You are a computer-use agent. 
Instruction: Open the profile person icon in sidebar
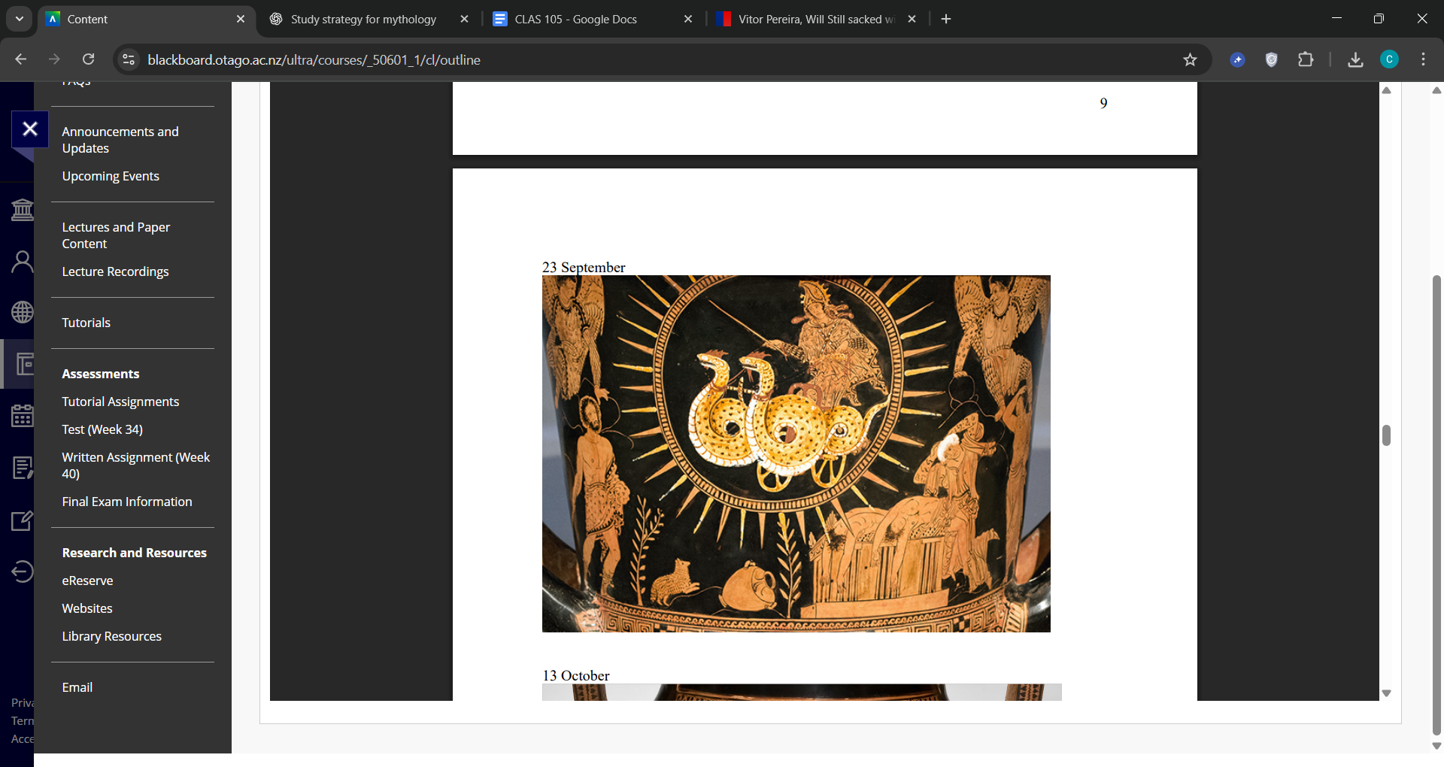coord(23,262)
